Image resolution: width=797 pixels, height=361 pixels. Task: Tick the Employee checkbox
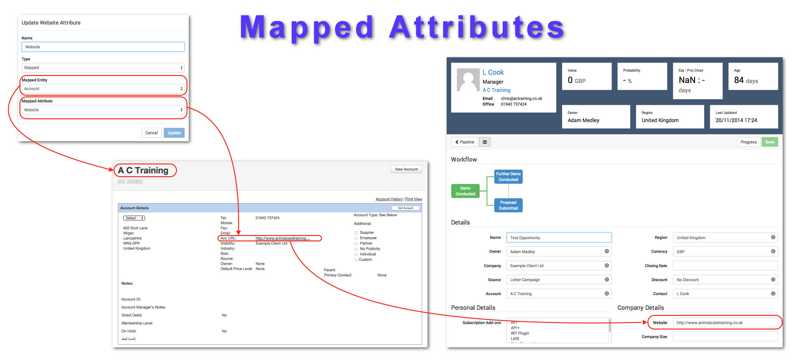356,238
